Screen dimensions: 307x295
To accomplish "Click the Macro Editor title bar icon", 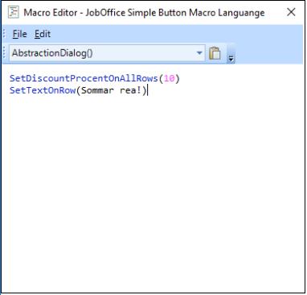I will pos(13,12).
